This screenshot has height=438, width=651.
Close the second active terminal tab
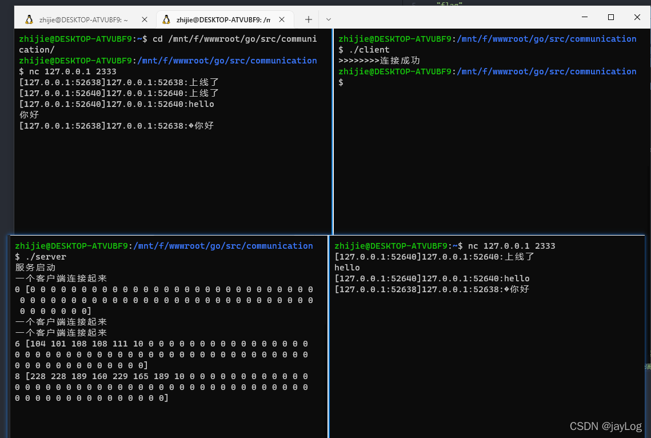click(282, 19)
